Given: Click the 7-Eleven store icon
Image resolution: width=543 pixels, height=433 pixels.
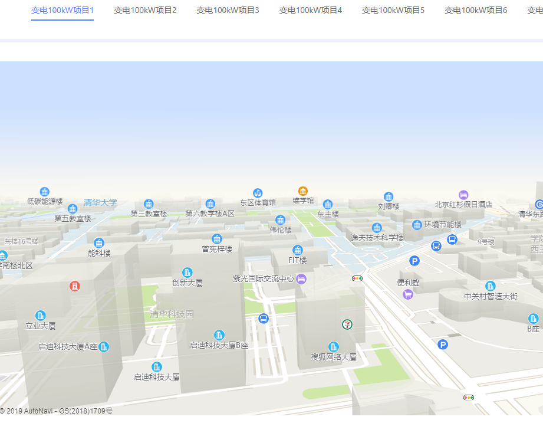Looking at the screenshot, I should pyautogui.click(x=347, y=324).
